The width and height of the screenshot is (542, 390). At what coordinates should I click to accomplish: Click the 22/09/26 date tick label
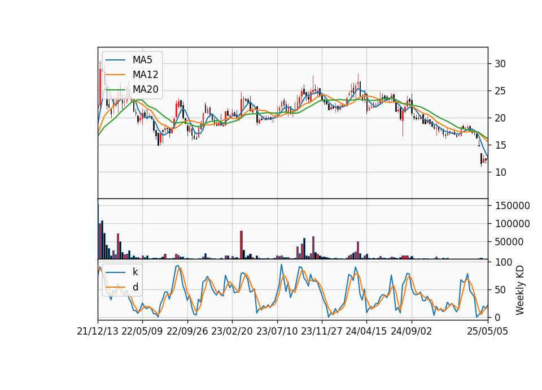point(187,332)
